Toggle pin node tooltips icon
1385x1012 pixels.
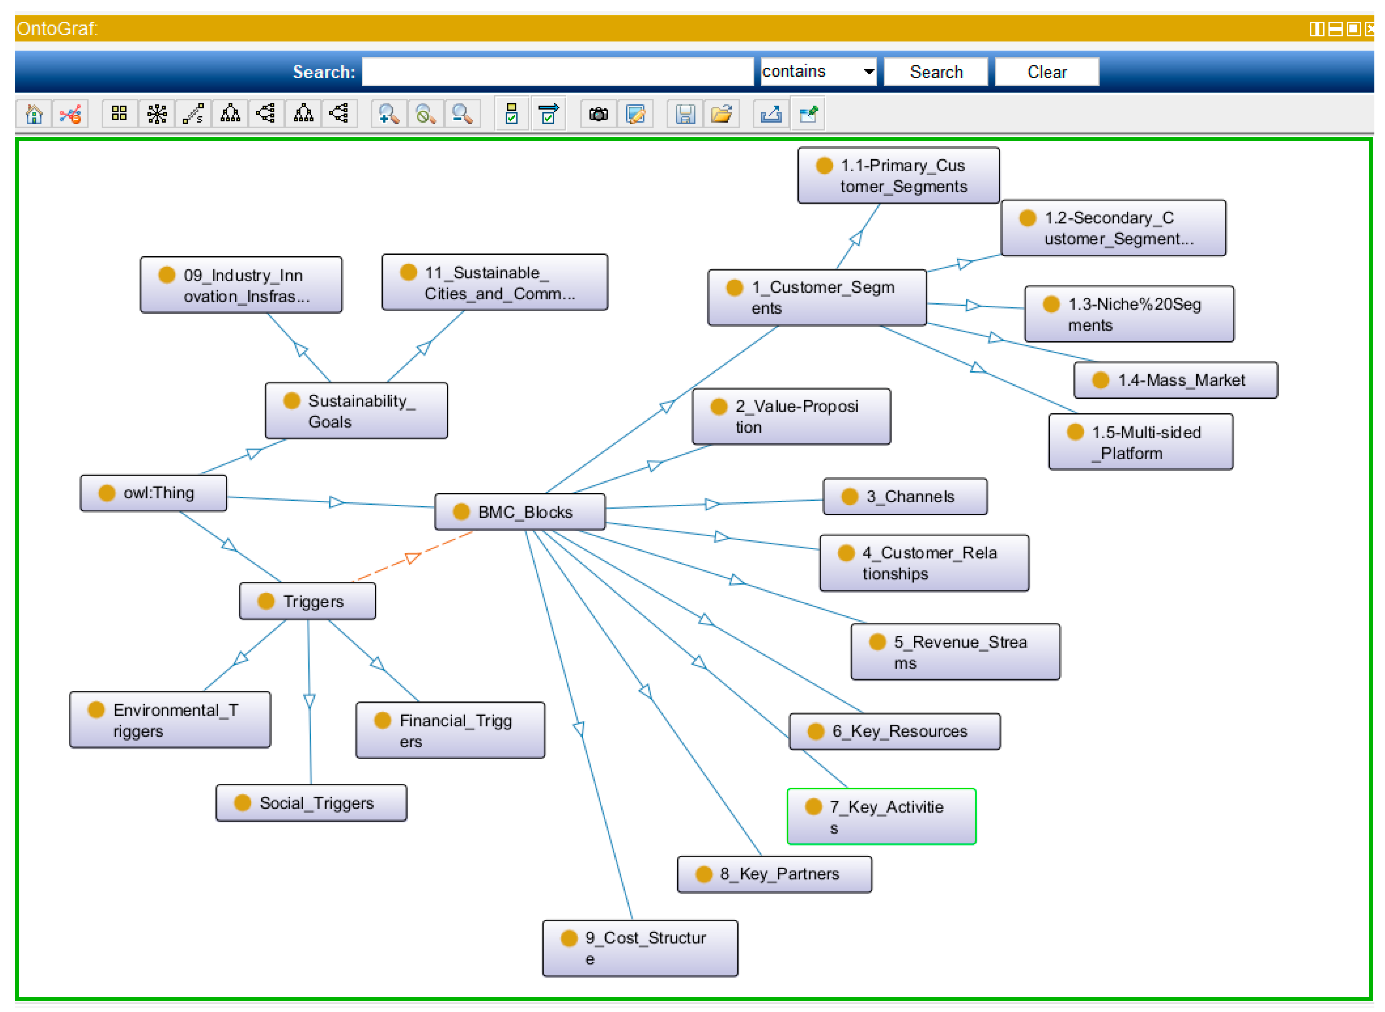click(808, 114)
